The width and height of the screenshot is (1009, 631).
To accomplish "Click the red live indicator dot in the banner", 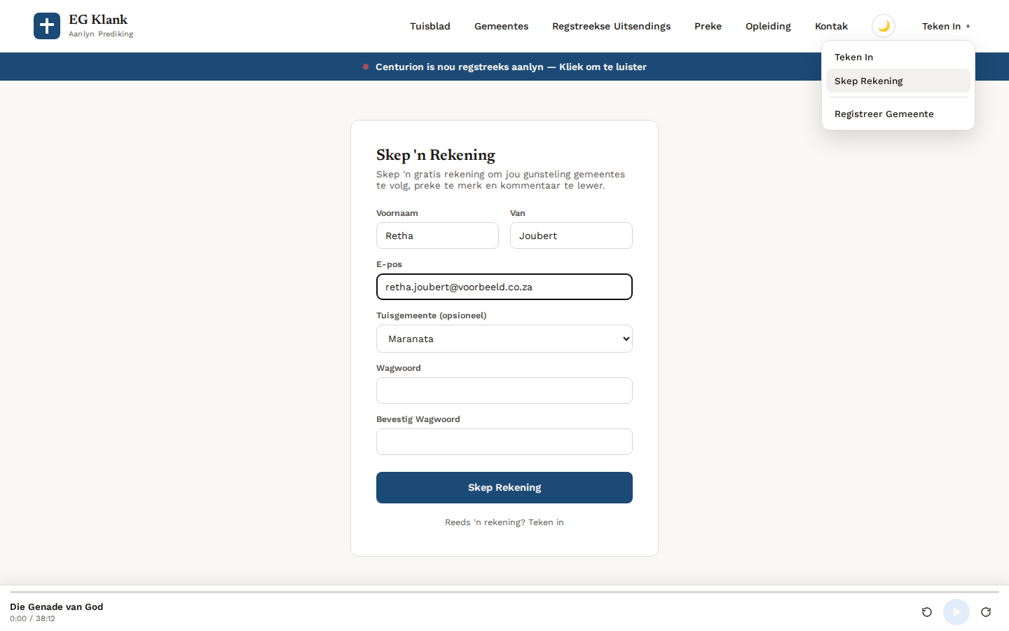I will (x=366, y=67).
